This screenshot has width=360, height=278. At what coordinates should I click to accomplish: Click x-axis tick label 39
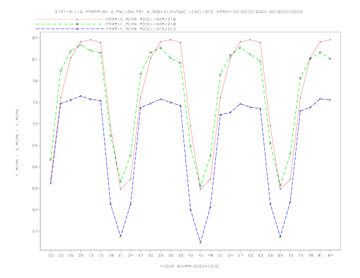coord(180,255)
